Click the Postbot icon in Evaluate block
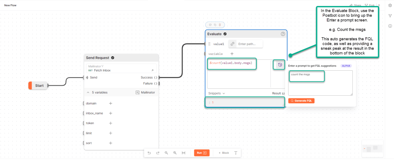The image size is (394, 161). click(280, 65)
